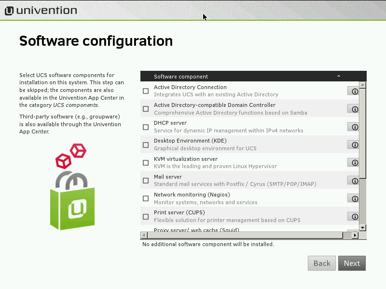Open Desktop Environment (KDE) info button

click(355, 145)
